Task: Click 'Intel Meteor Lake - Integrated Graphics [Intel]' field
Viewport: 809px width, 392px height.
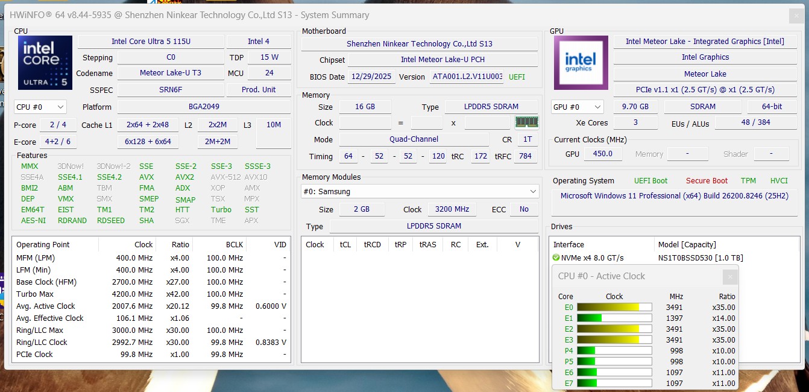Action: [x=705, y=41]
